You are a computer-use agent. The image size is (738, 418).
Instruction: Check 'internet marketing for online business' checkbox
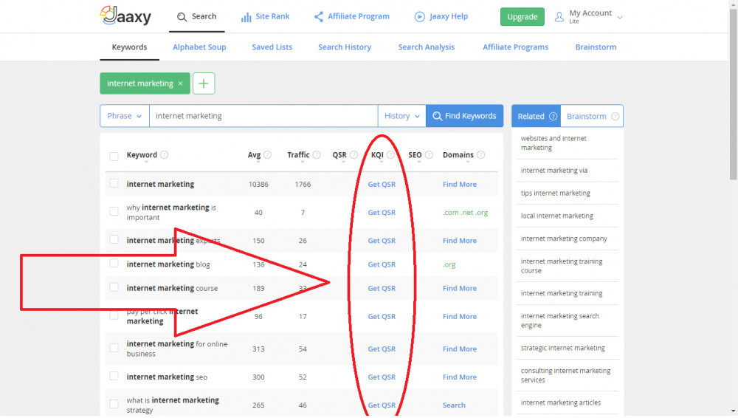click(114, 348)
